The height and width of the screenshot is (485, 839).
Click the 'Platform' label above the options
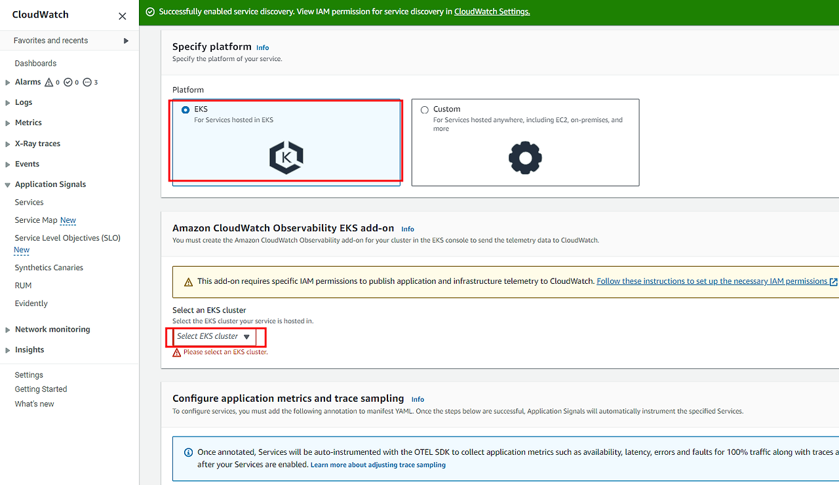coord(188,90)
